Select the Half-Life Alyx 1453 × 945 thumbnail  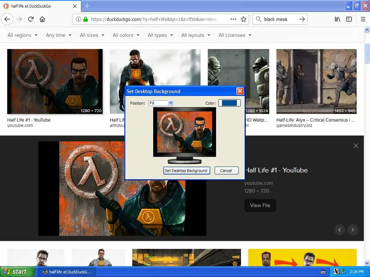point(317,82)
